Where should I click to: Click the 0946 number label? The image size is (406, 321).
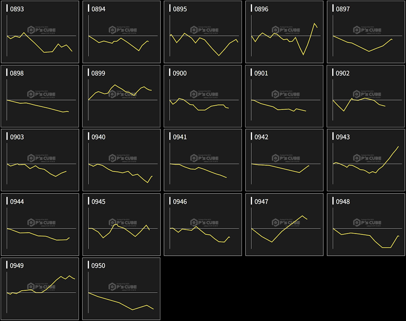180,202
